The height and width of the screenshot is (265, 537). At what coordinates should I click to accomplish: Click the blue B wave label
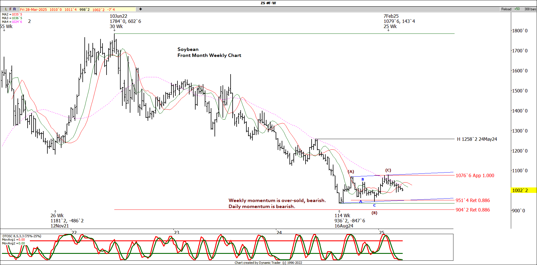[363, 179]
